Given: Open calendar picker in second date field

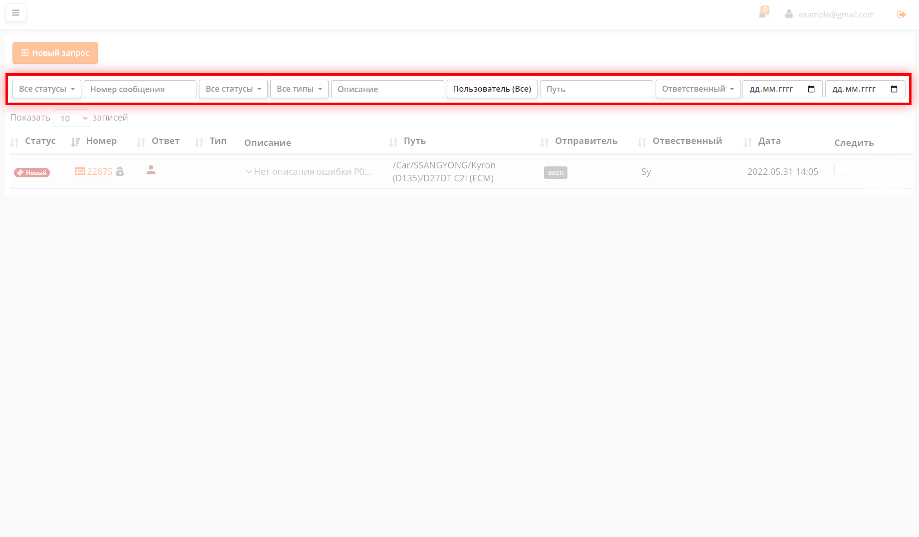Looking at the screenshot, I should [894, 89].
